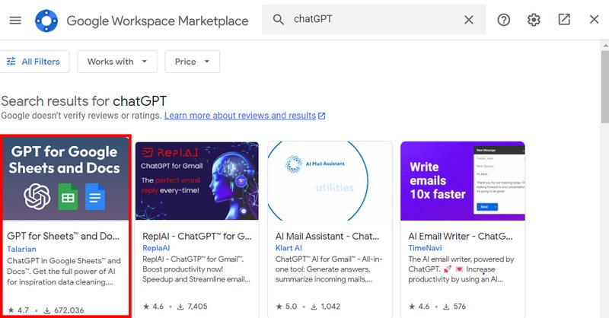This screenshot has height=318, width=609.
Task: Open the AI Mail Assistant banner image
Action: click(330, 181)
